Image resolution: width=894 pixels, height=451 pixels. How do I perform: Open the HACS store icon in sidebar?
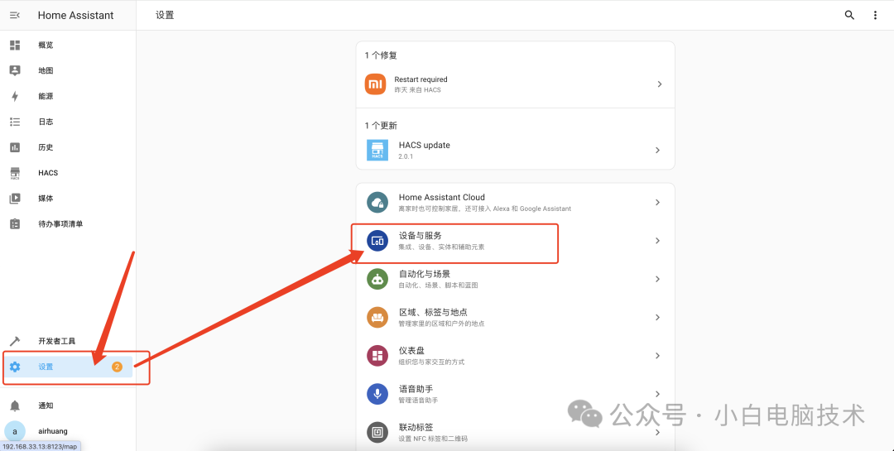pos(15,173)
